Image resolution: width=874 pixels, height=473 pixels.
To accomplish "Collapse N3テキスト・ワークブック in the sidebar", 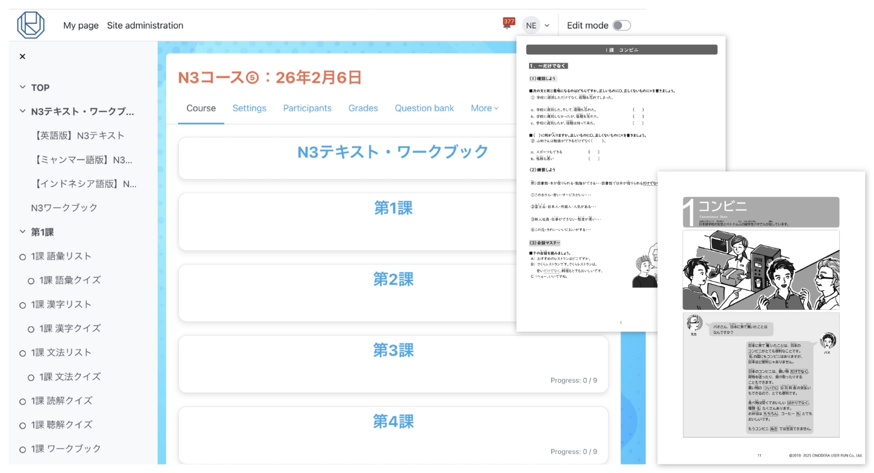I will pos(22,112).
